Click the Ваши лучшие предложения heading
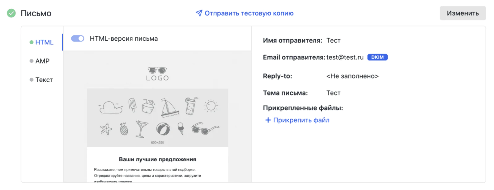 pyautogui.click(x=158, y=159)
